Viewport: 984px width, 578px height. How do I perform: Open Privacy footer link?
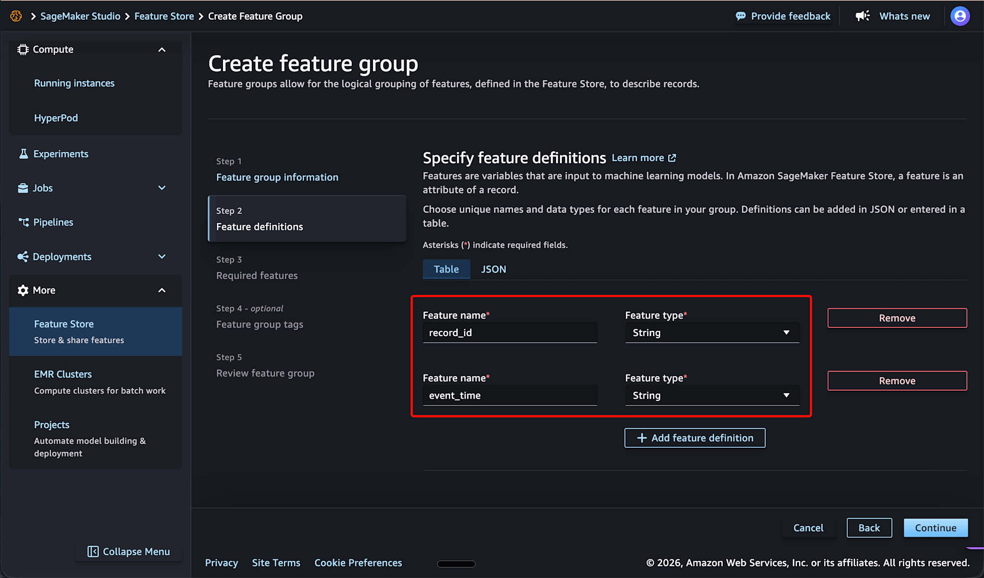tap(221, 563)
